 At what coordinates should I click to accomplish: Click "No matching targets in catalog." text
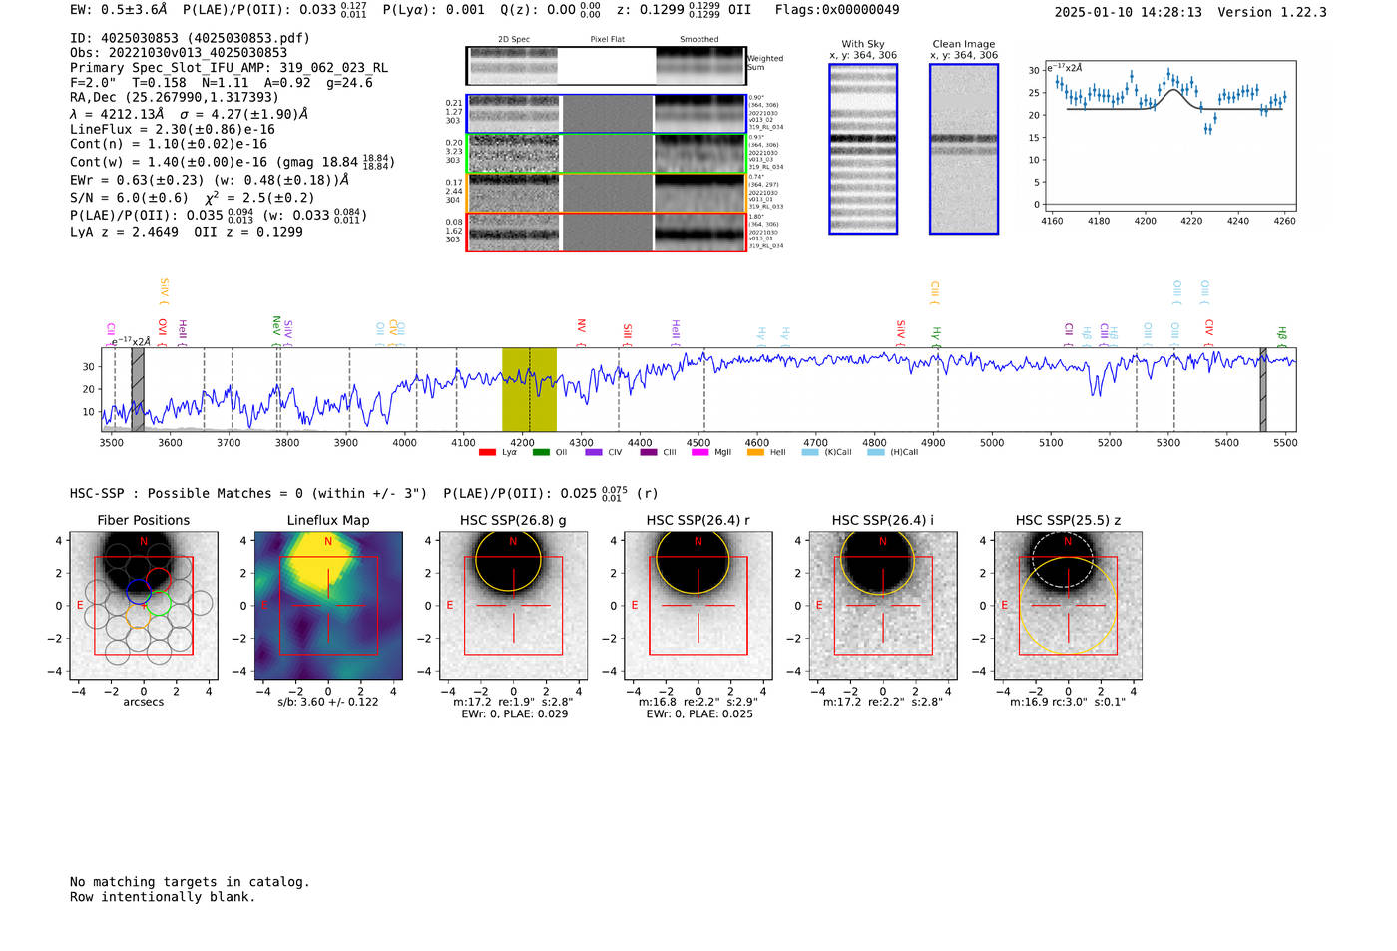pos(190,882)
